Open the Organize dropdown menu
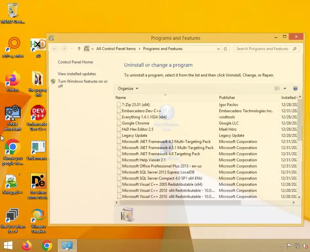Screen dimensions: 310x252 tap(128, 89)
